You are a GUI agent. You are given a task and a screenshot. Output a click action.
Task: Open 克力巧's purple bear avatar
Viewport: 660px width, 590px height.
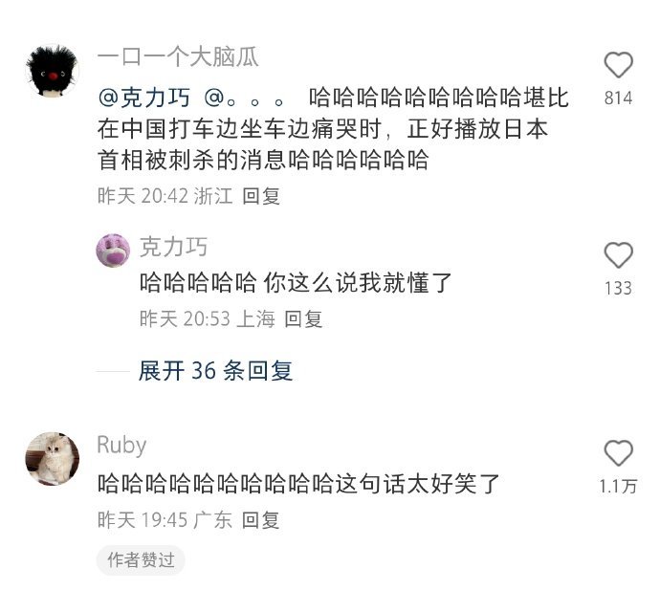[113, 251]
